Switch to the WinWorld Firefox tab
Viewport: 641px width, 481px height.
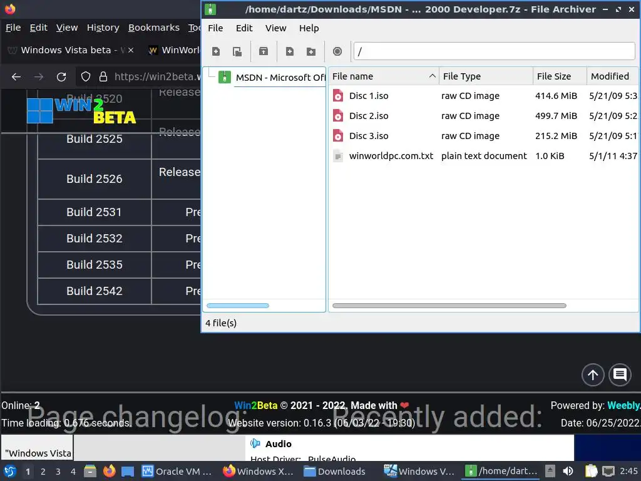click(174, 50)
